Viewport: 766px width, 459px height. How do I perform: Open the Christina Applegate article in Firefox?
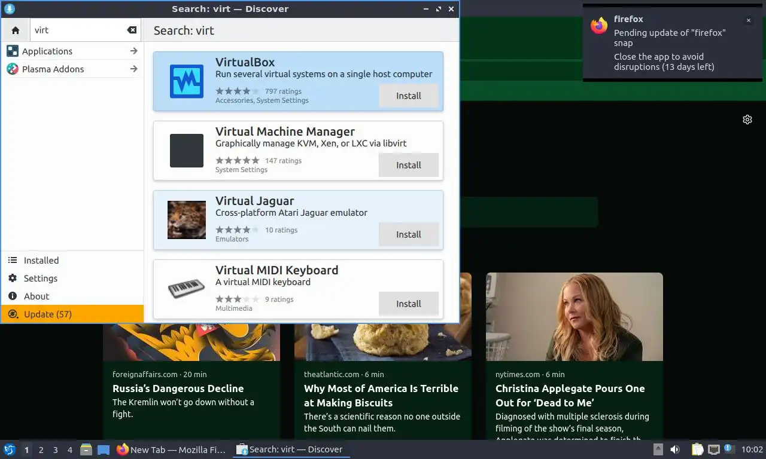570,396
